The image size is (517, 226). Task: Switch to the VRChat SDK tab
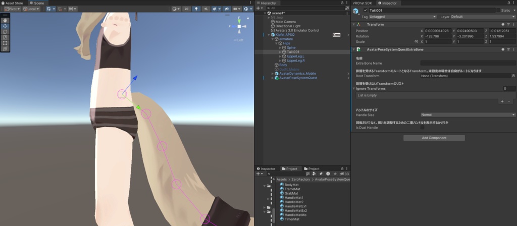click(362, 3)
